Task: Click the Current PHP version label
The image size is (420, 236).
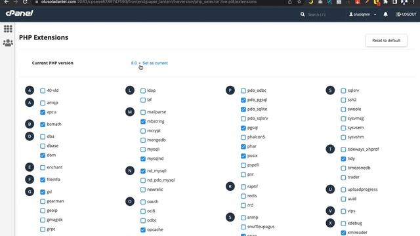Action: tap(52, 63)
